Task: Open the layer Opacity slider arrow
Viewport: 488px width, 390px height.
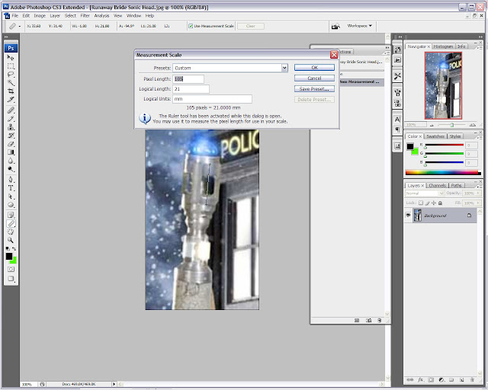Action: tap(478, 193)
